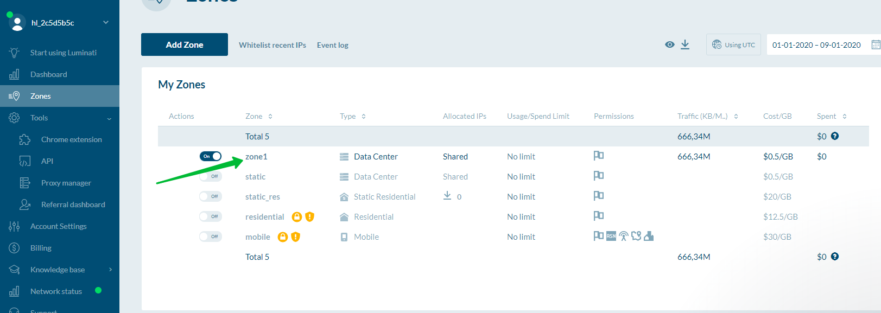881x313 pixels.
Task: Open the Event log link
Action: [x=332, y=45]
